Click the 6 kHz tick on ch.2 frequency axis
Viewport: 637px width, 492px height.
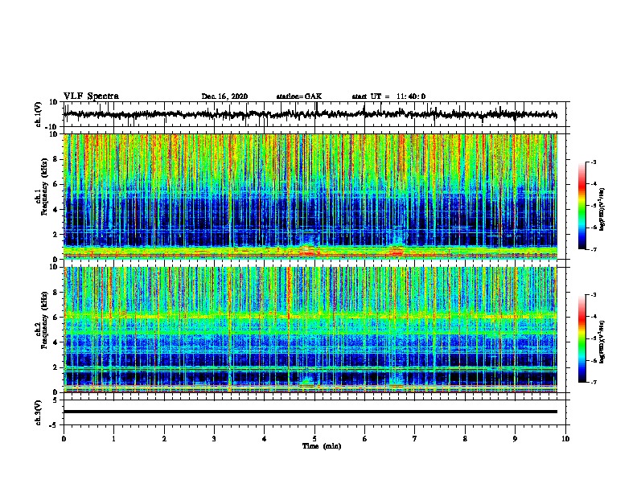pos(56,318)
